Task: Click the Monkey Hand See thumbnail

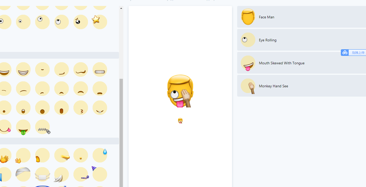Action: pos(248,86)
